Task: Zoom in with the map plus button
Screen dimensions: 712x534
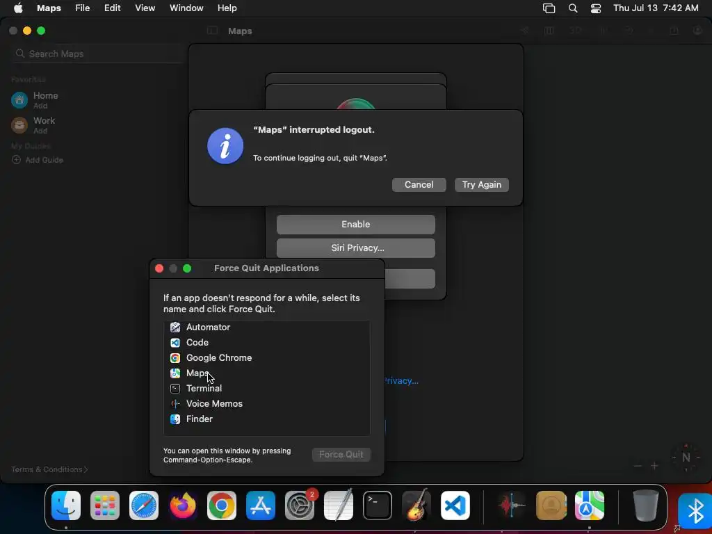Action: [x=654, y=466]
